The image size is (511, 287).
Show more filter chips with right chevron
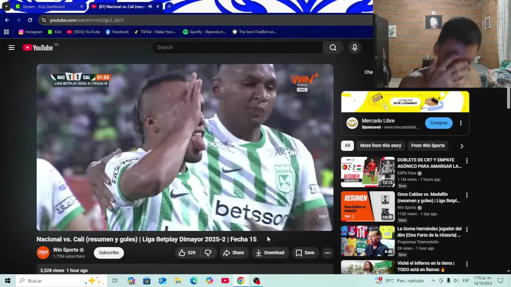point(461,146)
